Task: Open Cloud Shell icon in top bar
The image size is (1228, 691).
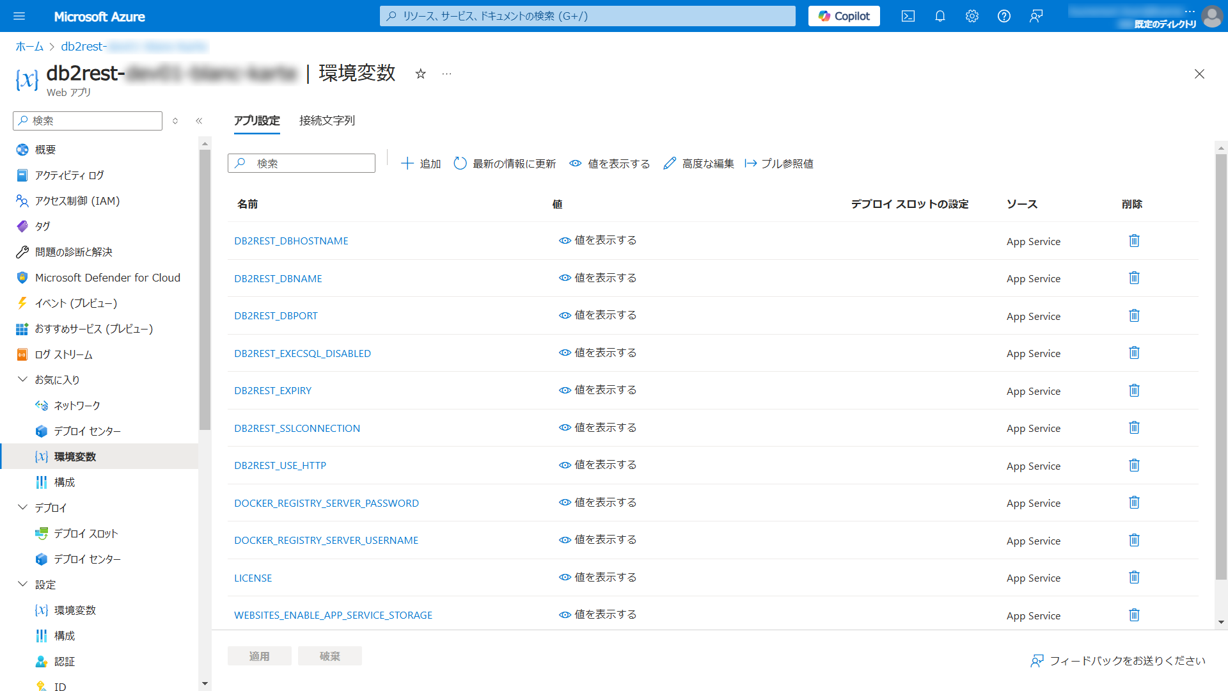Action: click(908, 16)
